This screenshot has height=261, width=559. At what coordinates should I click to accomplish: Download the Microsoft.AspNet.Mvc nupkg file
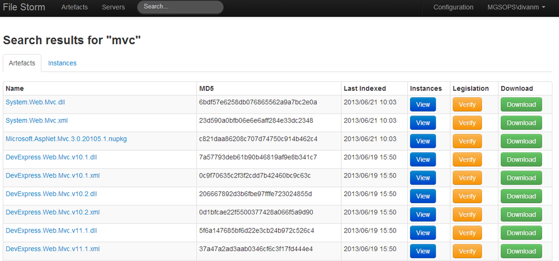[x=521, y=141]
